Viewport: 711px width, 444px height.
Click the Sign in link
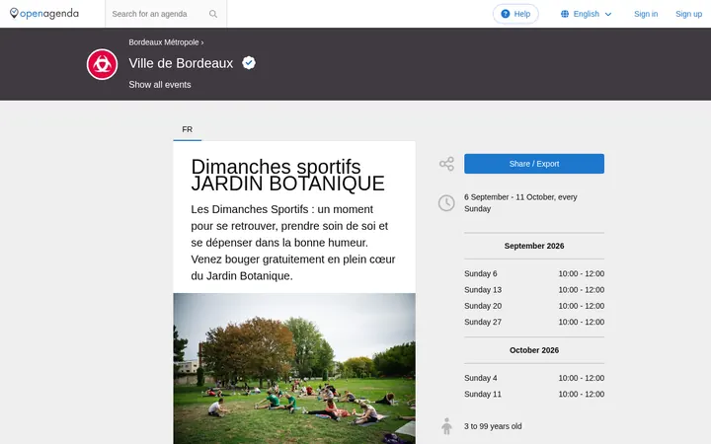(x=646, y=14)
